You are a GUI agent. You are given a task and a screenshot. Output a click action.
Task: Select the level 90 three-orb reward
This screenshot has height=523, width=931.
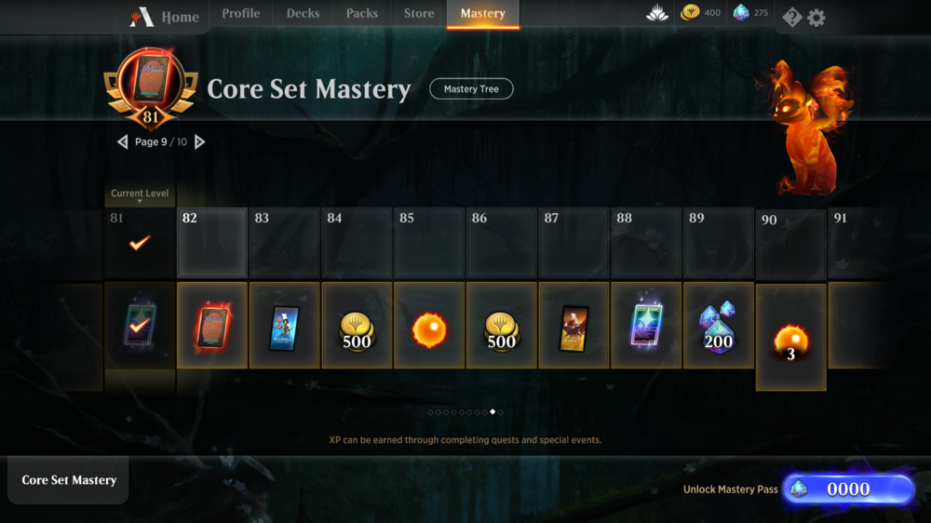click(x=790, y=337)
